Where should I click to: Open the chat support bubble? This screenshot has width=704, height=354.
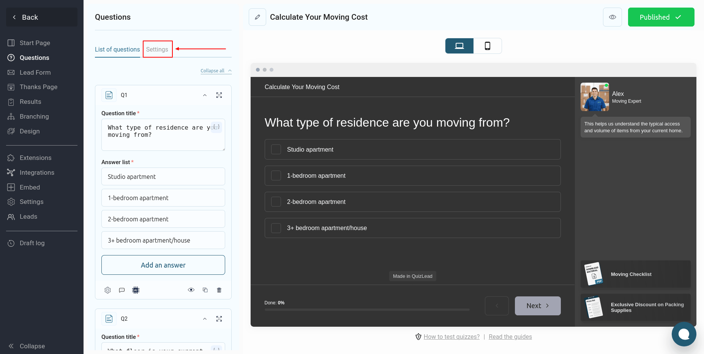pos(683,334)
